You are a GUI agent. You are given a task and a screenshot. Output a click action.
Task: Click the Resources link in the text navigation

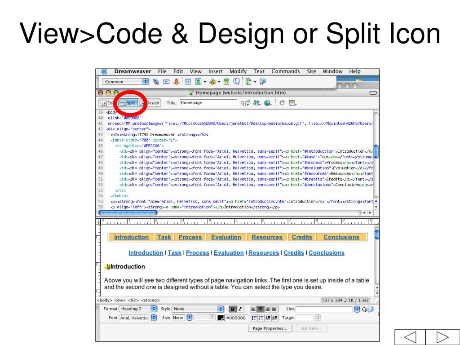click(x=264, y=253)
